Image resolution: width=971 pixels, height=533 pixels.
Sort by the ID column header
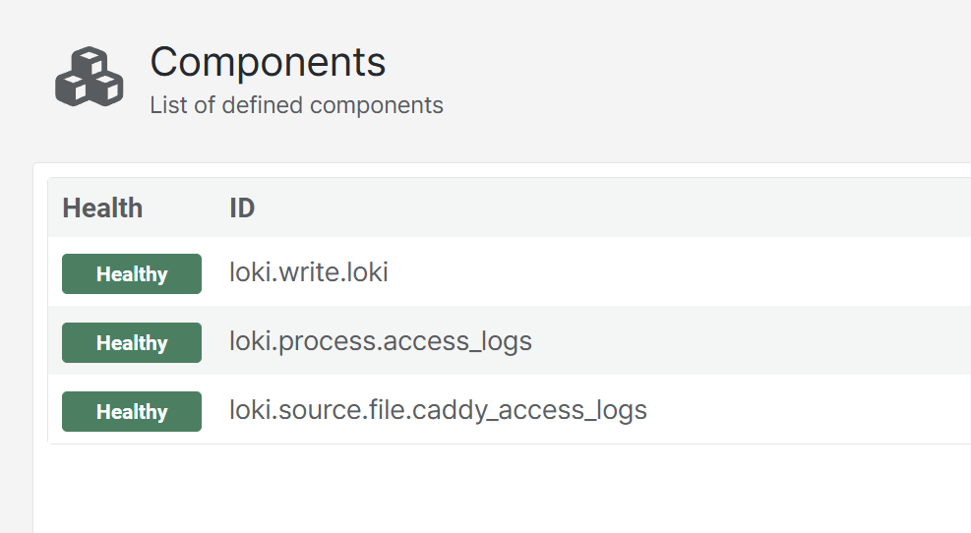[242, 208]
